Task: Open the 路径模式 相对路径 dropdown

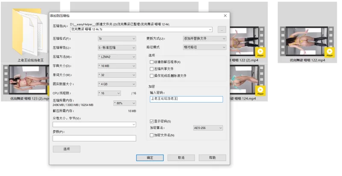Action: [205, 47]
